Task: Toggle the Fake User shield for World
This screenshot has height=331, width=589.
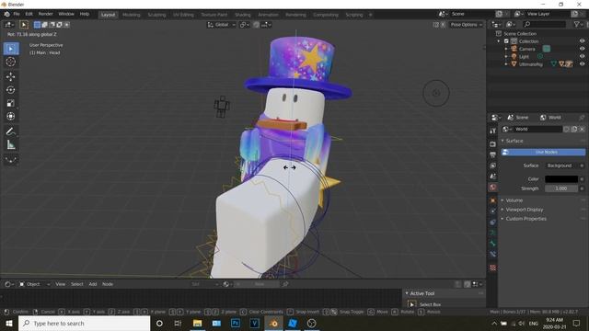Action: pyautogui.click(x=567, y=129)
